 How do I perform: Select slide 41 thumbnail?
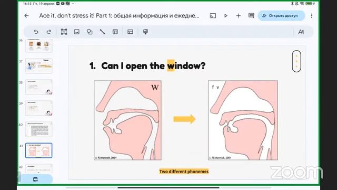[38, 150]
